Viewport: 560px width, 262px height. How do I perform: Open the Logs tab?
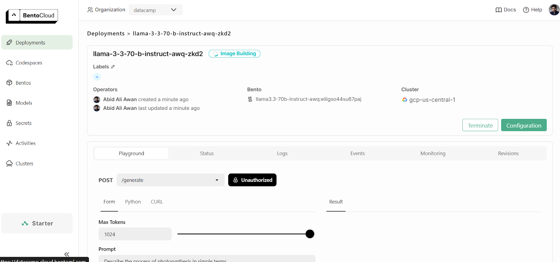coord(282,154)
